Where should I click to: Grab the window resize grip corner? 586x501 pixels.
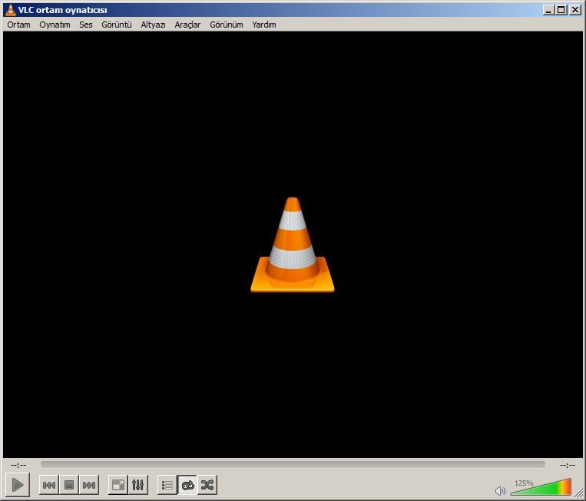(578, 493)
